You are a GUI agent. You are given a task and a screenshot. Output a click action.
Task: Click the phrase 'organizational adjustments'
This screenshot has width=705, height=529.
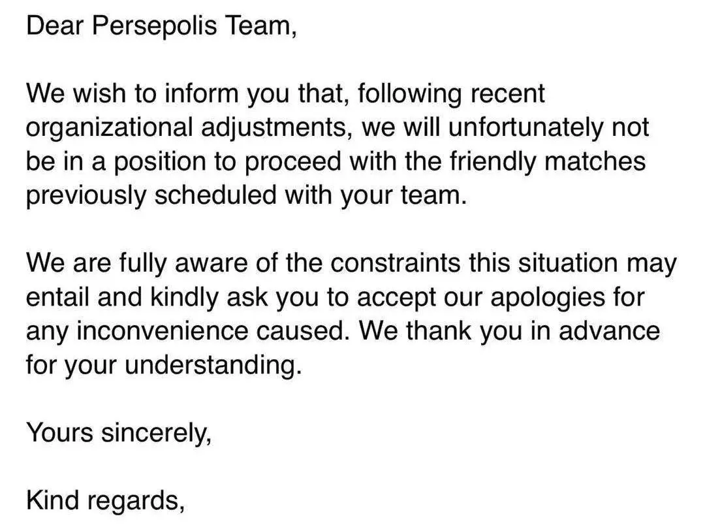point(188,127)
